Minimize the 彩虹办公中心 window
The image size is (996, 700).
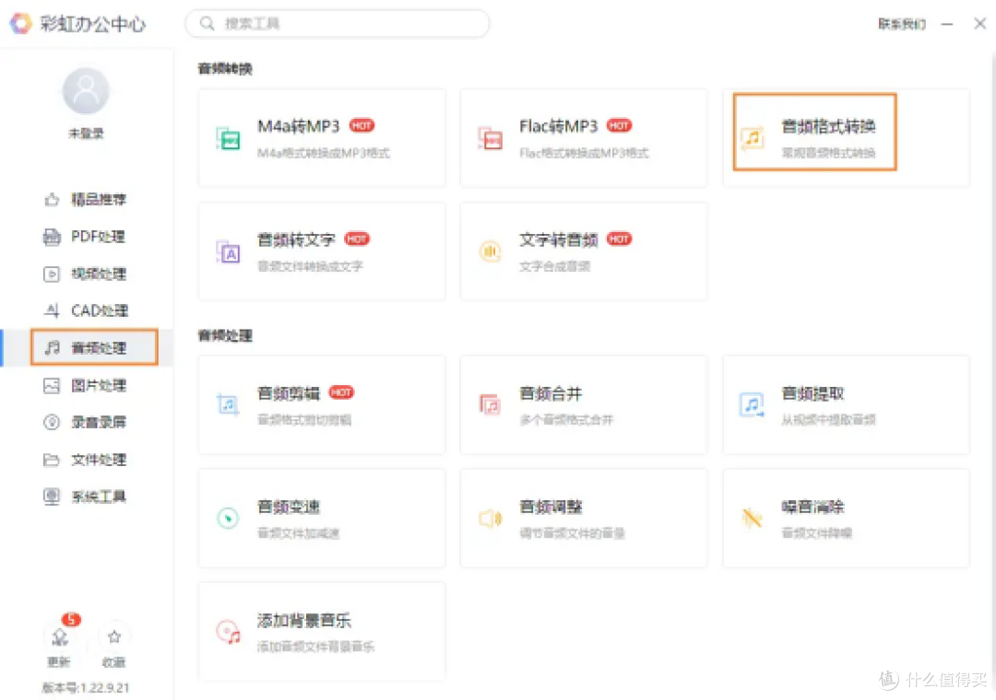click(947, 24)
